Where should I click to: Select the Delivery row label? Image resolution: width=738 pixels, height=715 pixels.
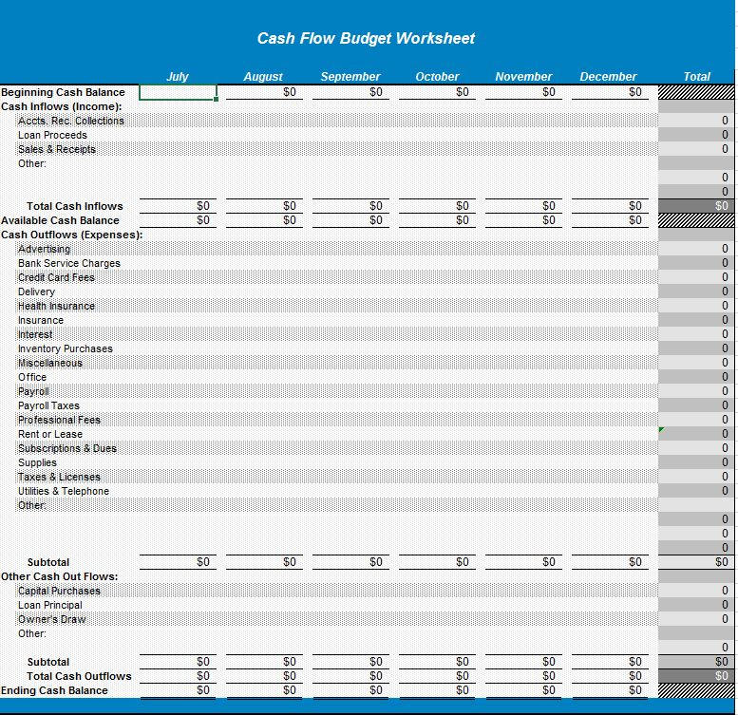(x=37, y=292)
